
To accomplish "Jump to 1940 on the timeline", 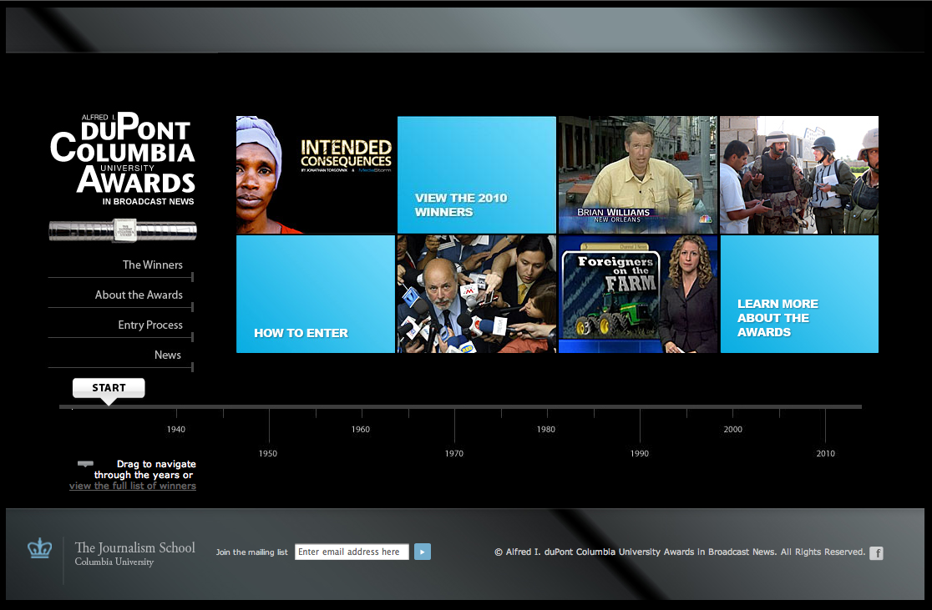I will [x=176, y=429].
